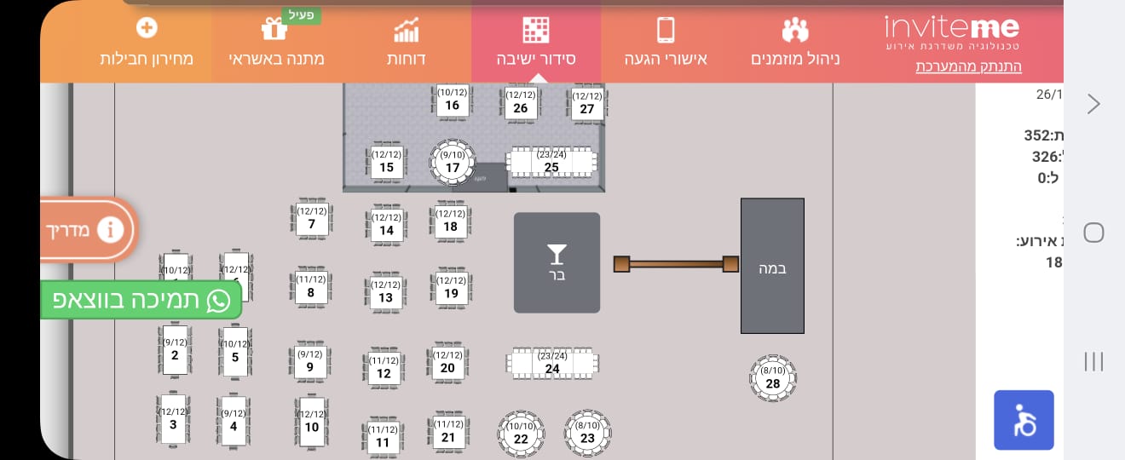Open the seating arrangement tab
Screen dimensions: 1125x460
click(536, 43)
